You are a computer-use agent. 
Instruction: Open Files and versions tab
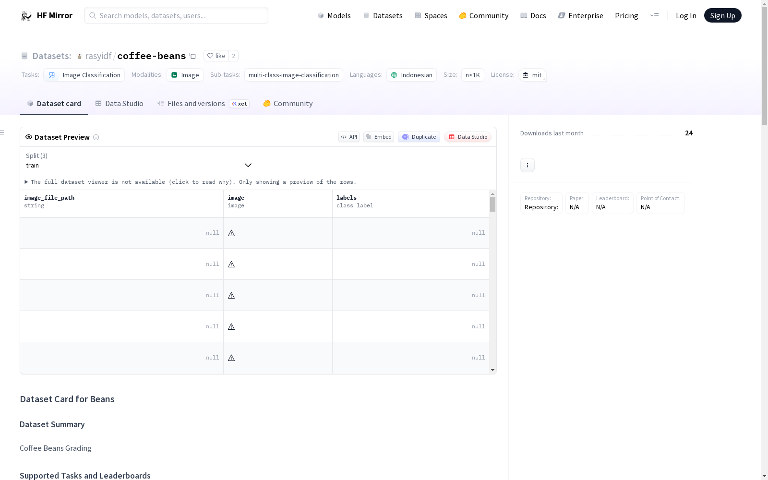tap(203, 104)
